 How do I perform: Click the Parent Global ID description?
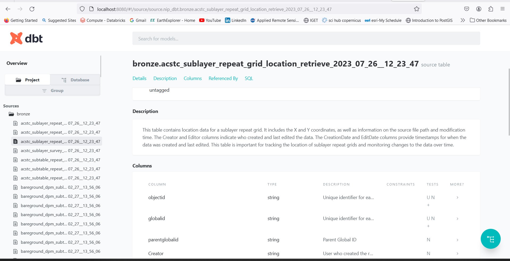340,240
